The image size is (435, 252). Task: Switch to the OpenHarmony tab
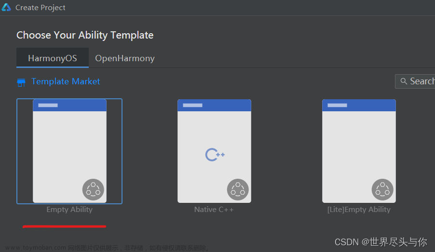pos(125,58)
